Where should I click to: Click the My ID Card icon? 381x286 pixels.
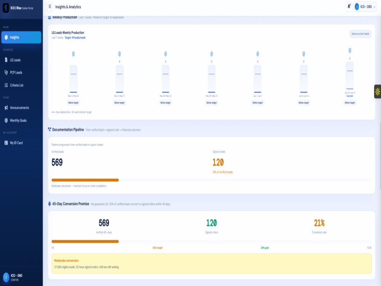click(6, 143)
